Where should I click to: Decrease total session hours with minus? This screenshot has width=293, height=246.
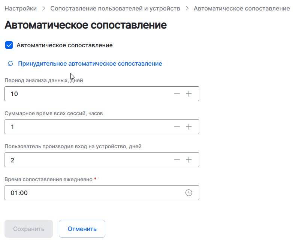177,127
